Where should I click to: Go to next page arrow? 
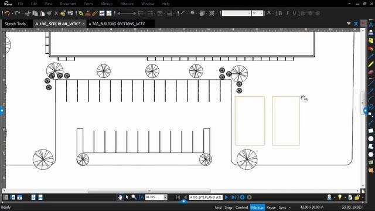(226, 197)
